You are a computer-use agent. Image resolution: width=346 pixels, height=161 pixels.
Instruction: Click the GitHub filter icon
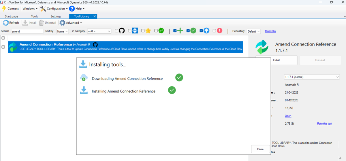click(x=122, y=31)
